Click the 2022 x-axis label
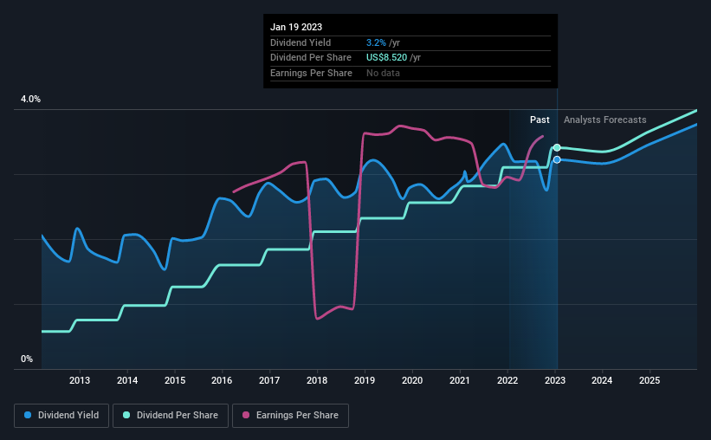This screenshot has width=711, height=440. point(507,380)
